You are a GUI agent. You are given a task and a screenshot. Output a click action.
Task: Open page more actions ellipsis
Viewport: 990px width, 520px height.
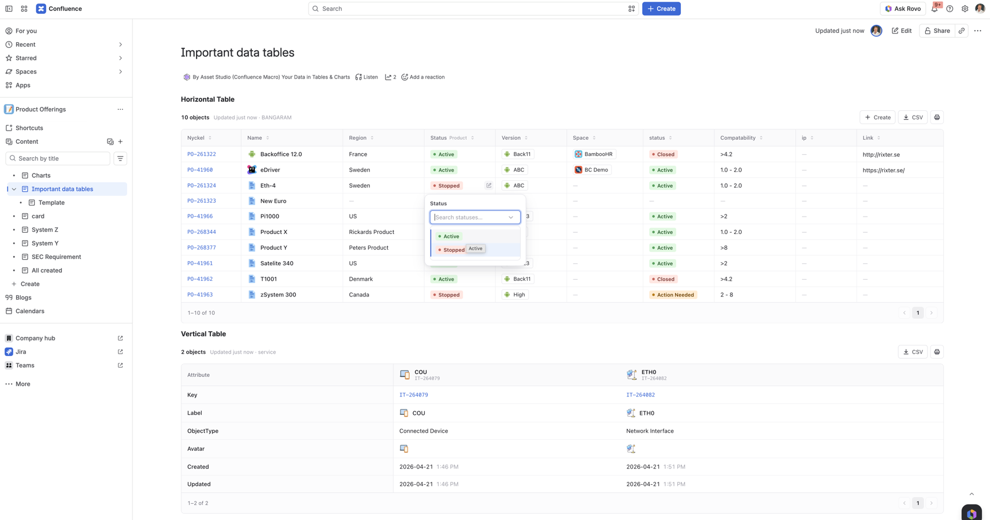(978, 31)
